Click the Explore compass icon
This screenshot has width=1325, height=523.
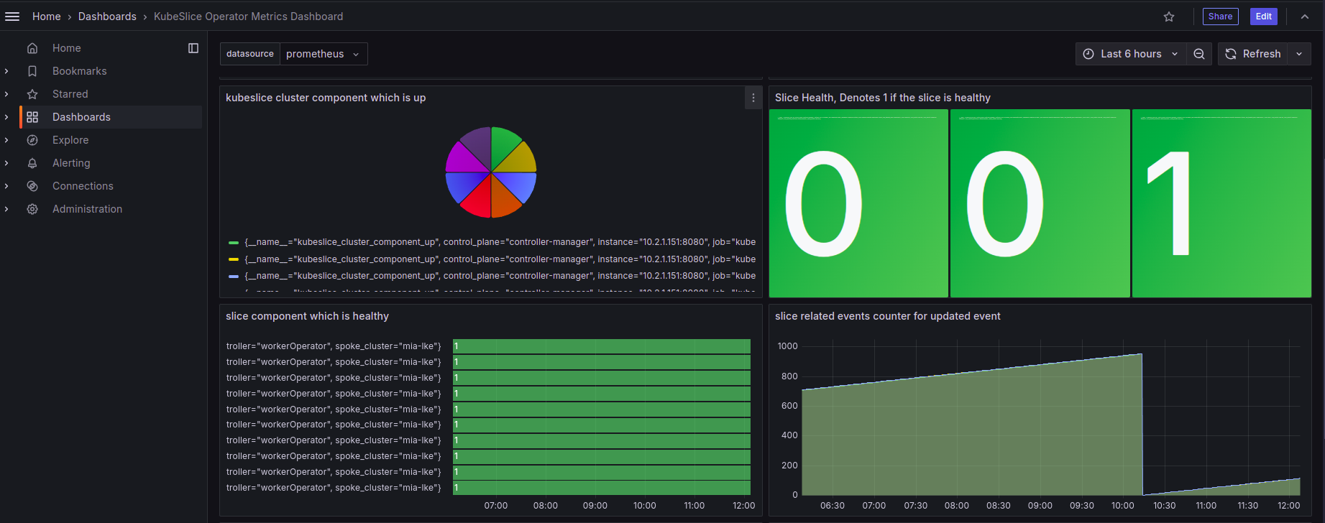(32, 140)
